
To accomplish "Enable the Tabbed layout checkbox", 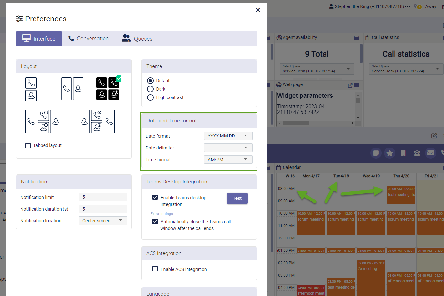I will click(28, 146).
